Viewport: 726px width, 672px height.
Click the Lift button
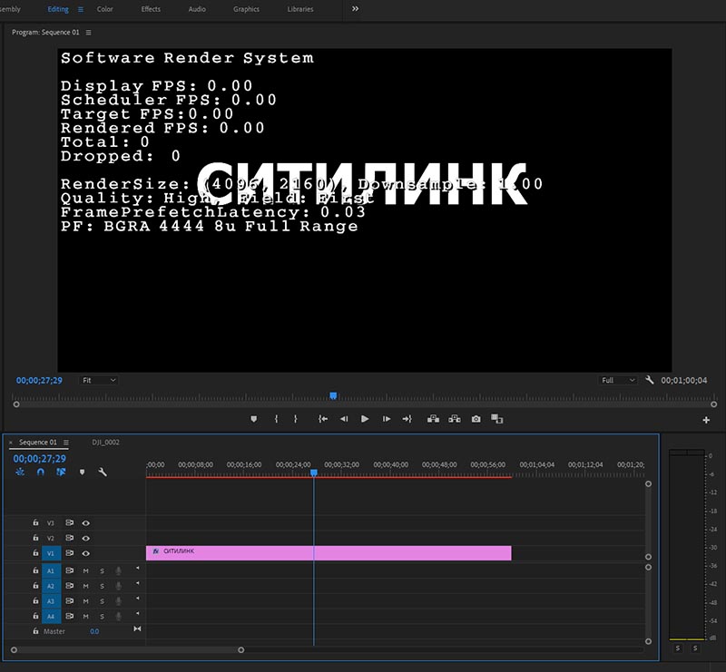pyautogui.click(x=434, y=419)
